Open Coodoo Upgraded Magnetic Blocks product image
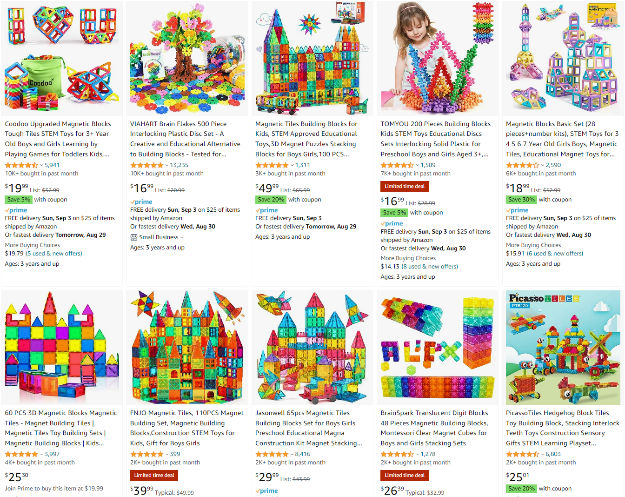The height and width of the screenshot is (497, 625). point(62,58)
